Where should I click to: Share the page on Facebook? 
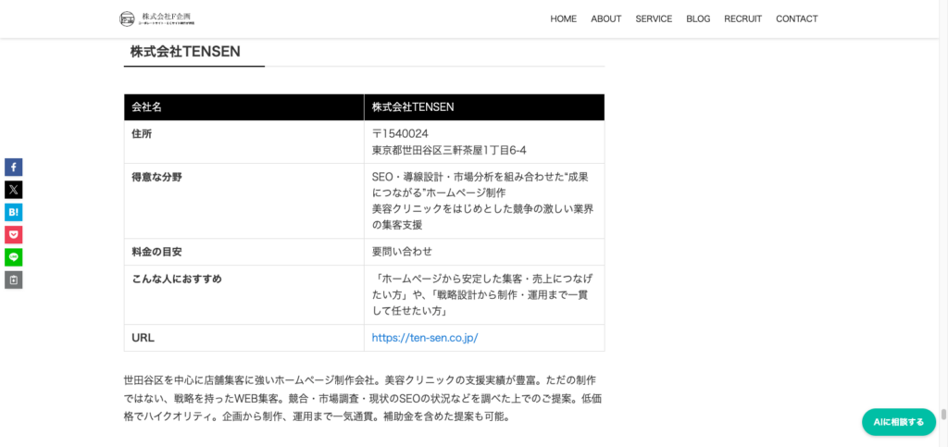13,168
